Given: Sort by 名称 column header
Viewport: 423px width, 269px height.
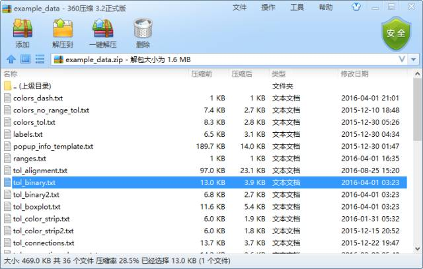Looking at the screenshot, I should (x=11, y=73).
